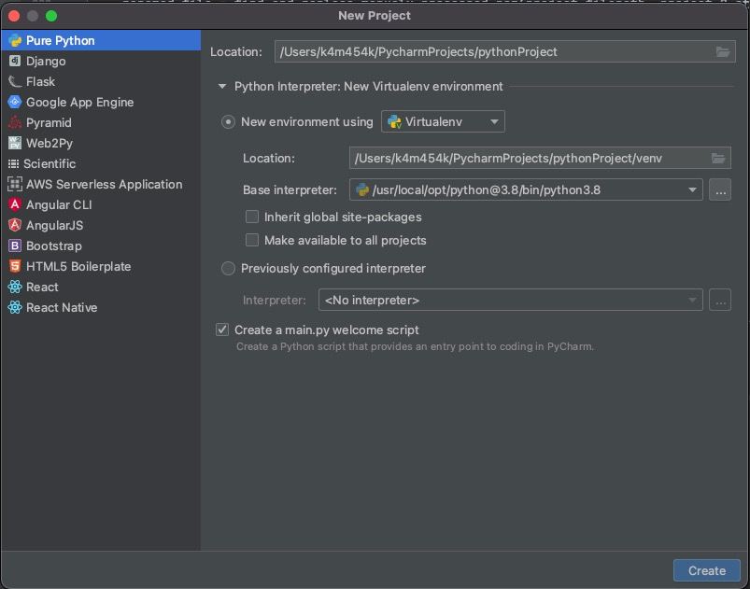Select the Django project type
750x589 pixels.
pos(101,62)
